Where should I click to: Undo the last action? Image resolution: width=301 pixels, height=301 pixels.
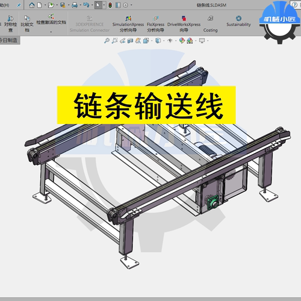pos(86,5)
